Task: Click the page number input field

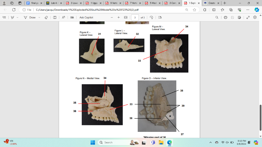Action: pos(135,17)
